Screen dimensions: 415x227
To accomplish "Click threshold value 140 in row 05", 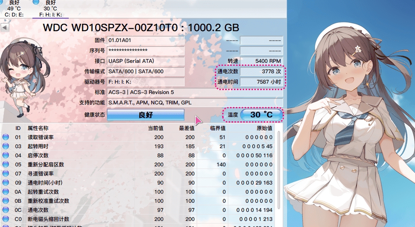I will [221, 165].
